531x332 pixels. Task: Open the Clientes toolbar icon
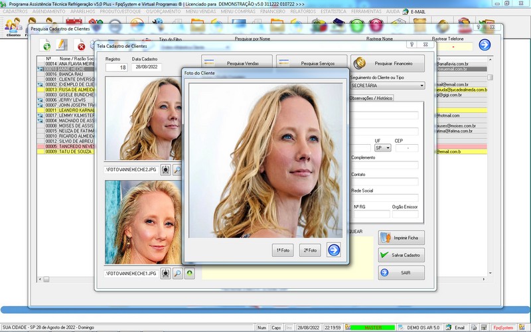click(13, 27)
